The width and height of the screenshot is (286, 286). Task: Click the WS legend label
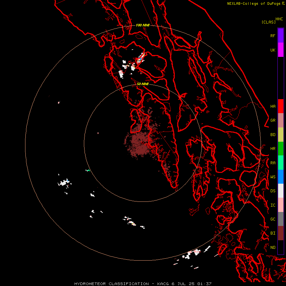273,177
